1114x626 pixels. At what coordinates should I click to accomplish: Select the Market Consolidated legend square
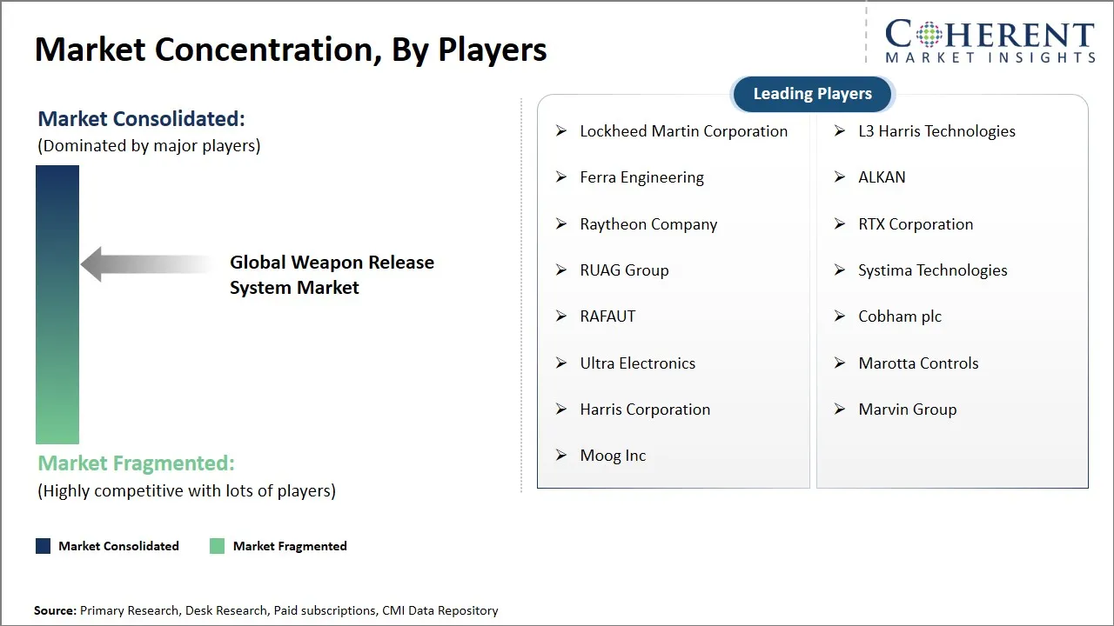42,545
